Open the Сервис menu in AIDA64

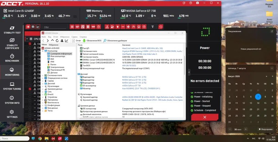pos(74,37)
